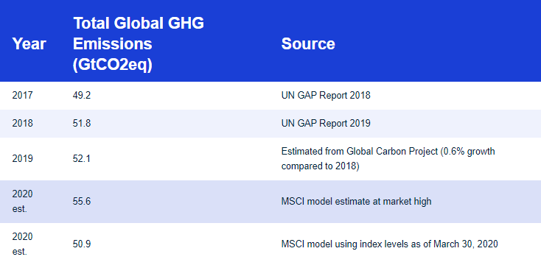The height and width of the screenshot is (265, 541).
Task: Select the year 2019 cell
Action: tap(22, 159)
